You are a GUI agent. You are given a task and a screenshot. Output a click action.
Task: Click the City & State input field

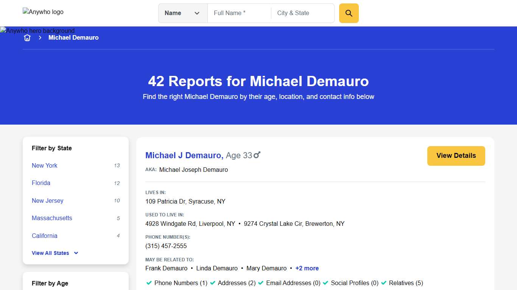click(x=302, y=13)
